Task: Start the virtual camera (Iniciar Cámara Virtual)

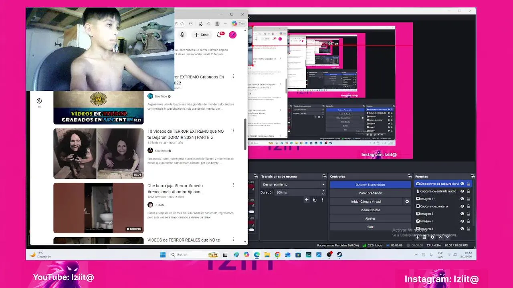Action: pos(366,202)
